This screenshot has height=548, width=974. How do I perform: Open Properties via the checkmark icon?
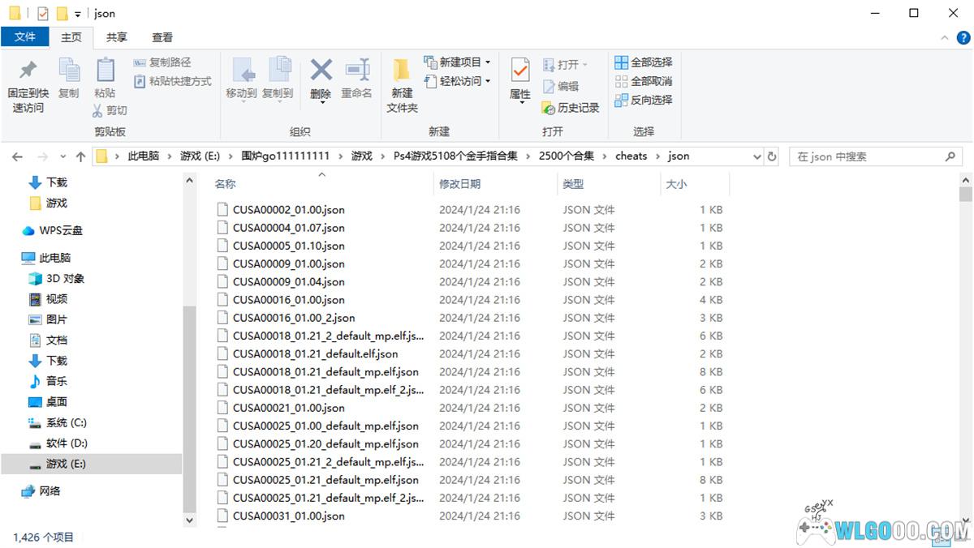click(x=519, y=71)
